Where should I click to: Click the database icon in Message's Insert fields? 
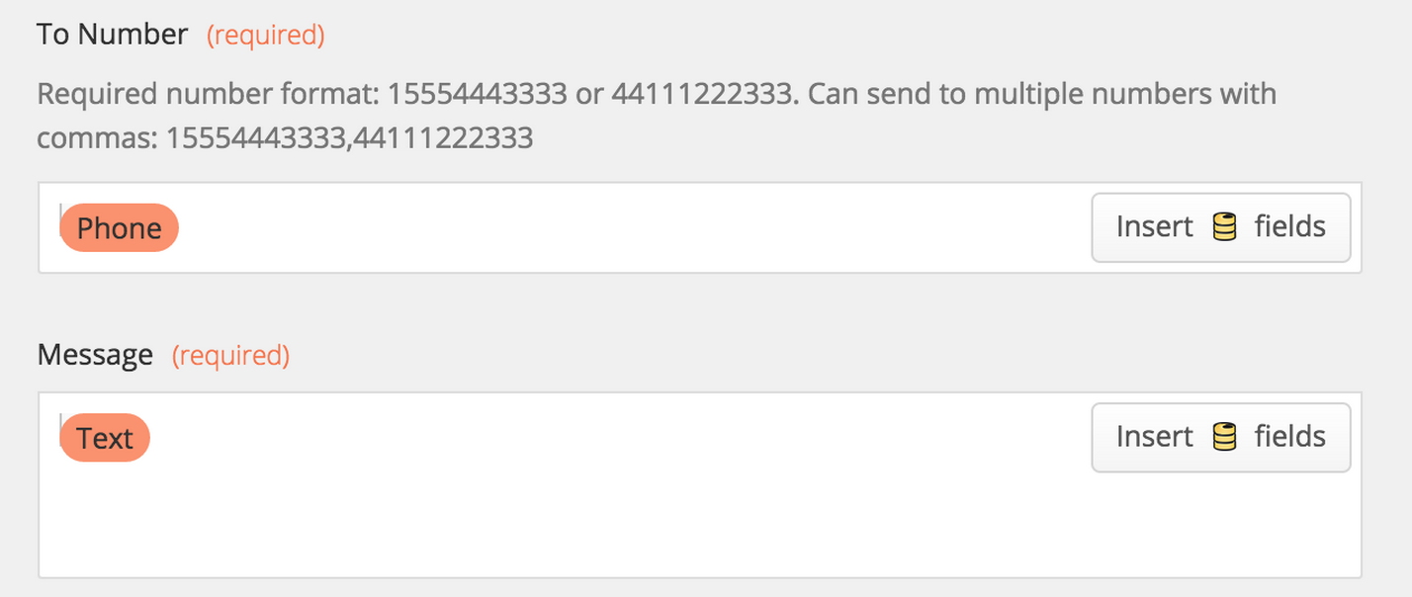coord(1224,437)
